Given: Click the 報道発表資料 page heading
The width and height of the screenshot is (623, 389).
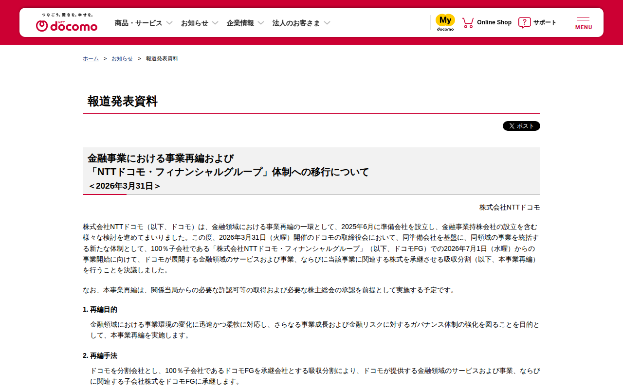Looking at the screenshot, I should tap(123, 101).
